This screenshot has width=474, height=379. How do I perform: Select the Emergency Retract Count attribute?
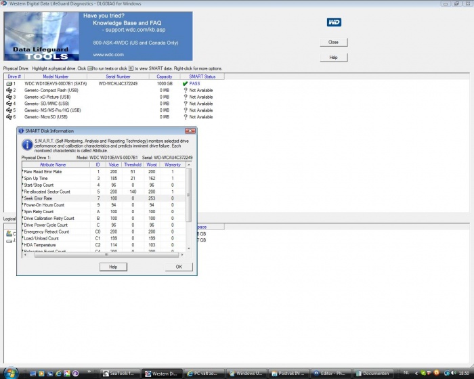(x=104, y=231)
